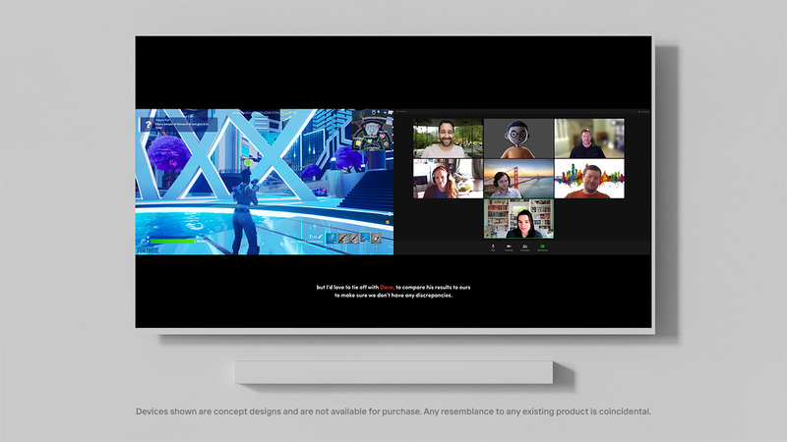The image size is (787, 442).
Task: Select the fourth hotbar slot with blue item
Action: (x=365, y=238)
